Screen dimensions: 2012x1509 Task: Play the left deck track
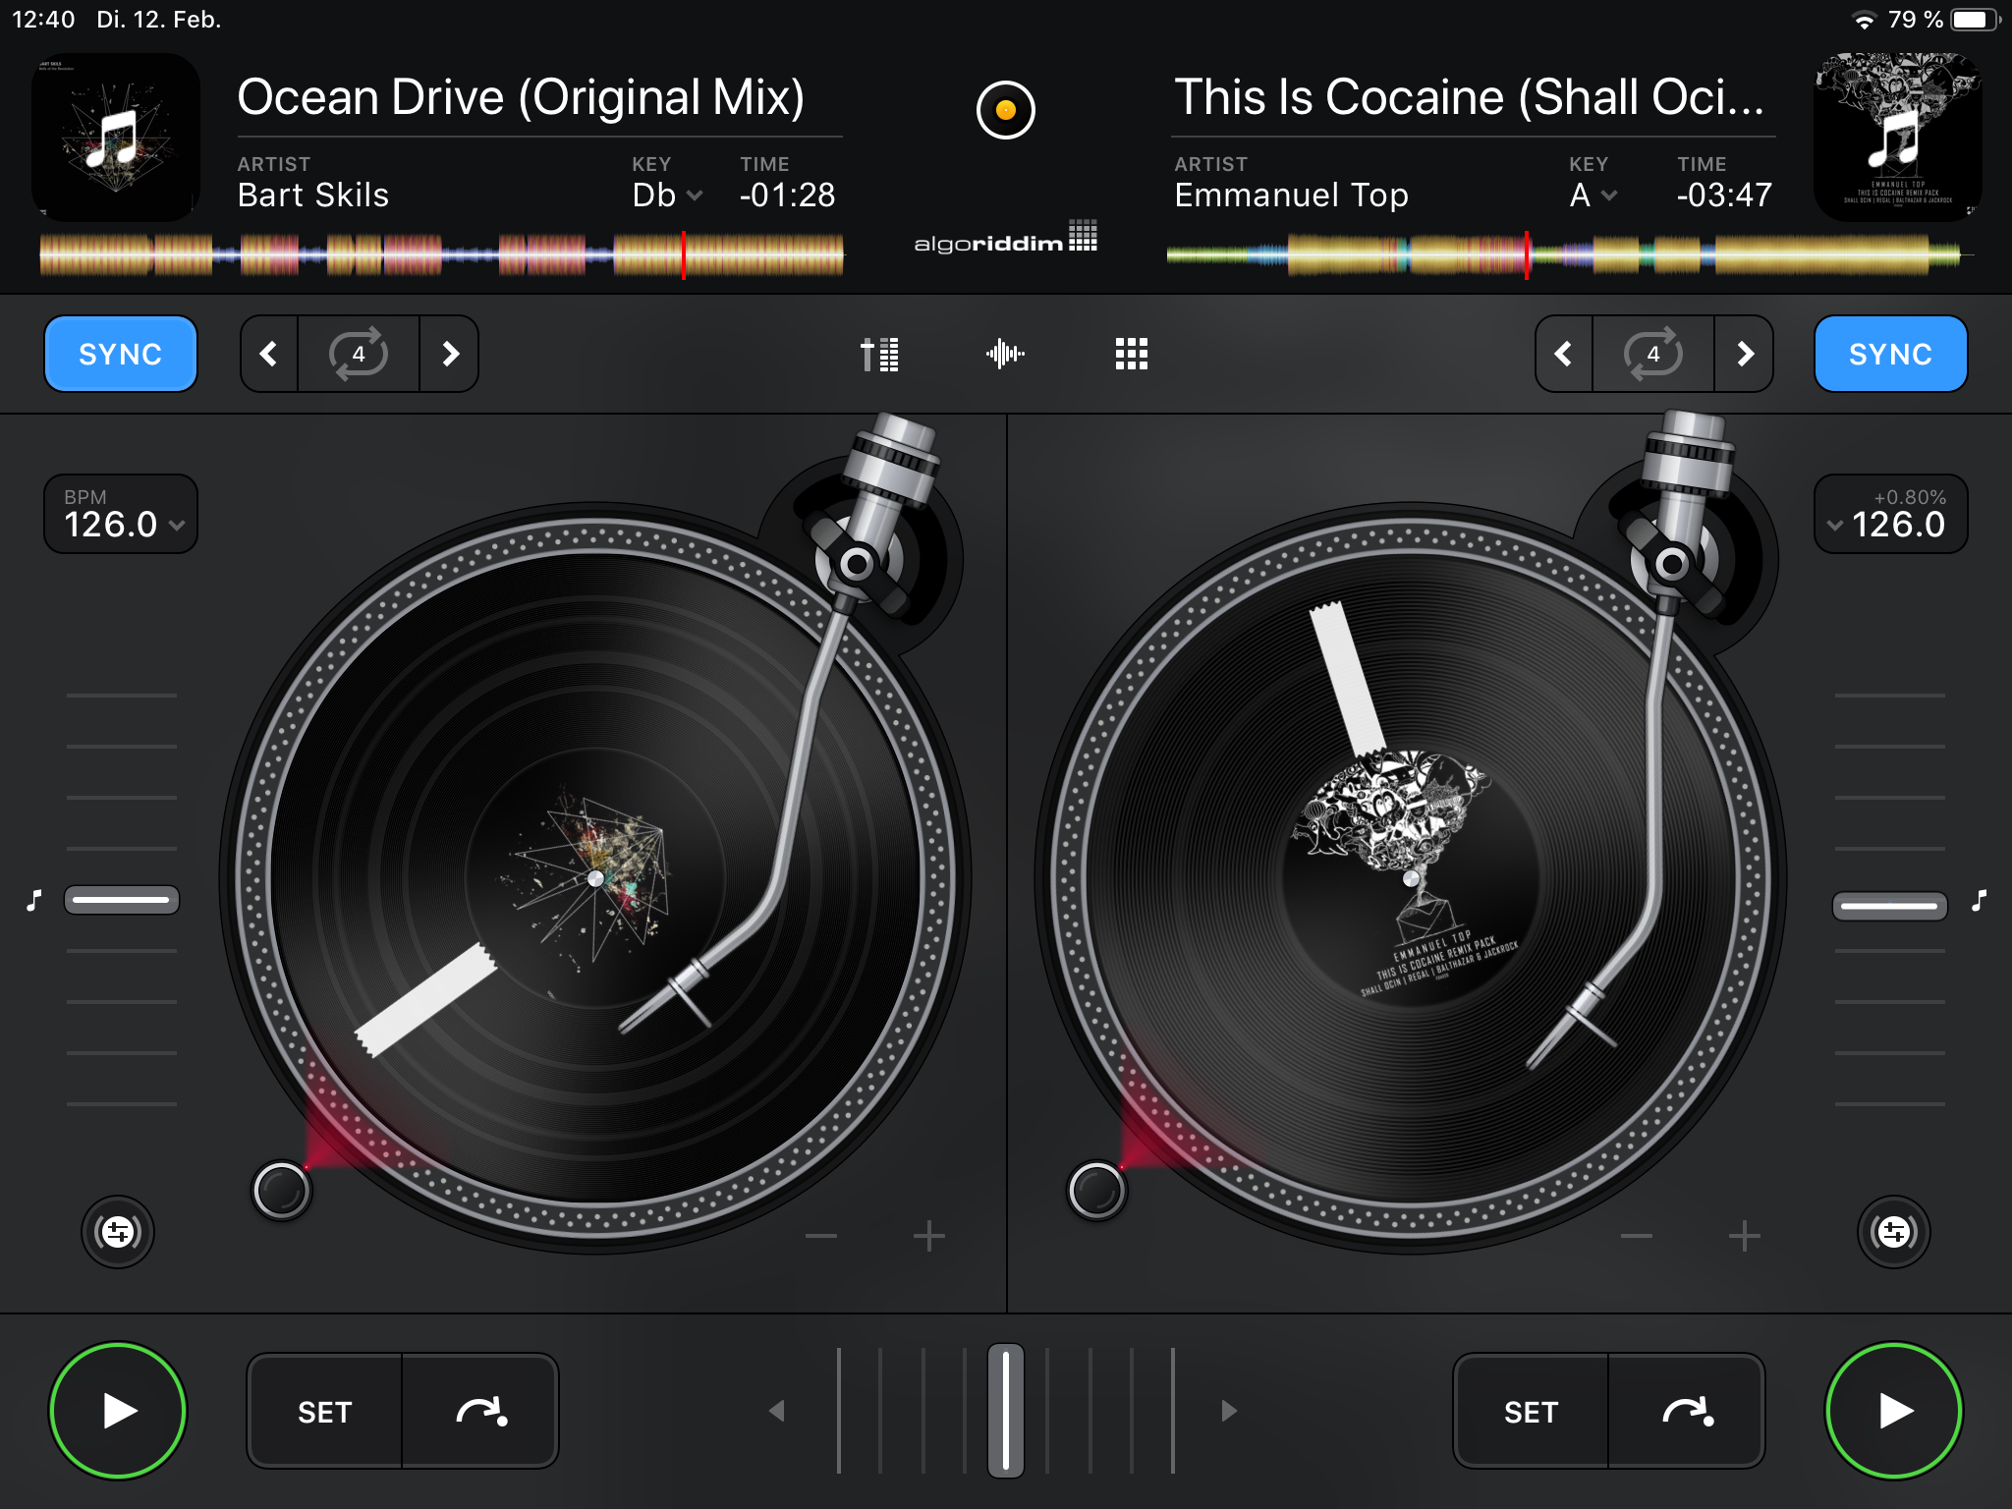(x=118, y=1411)
